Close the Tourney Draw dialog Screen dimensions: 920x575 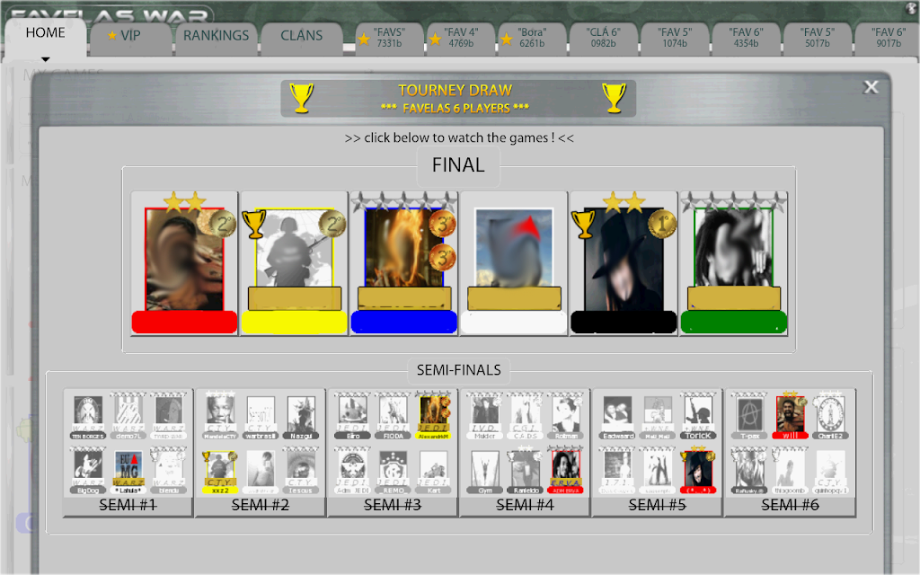coord(871,87)
